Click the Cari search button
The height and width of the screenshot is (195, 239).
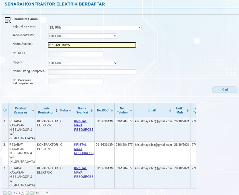tap(225, 90)
